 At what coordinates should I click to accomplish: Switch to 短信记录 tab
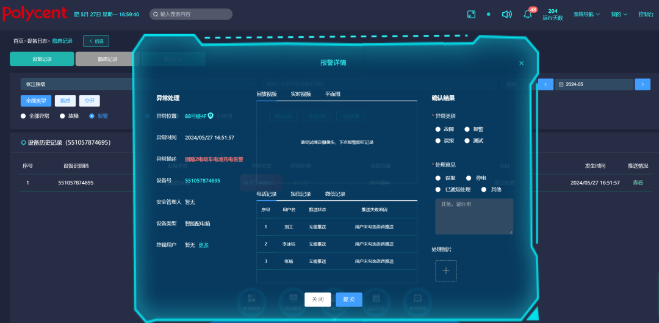tap(300, 194)
